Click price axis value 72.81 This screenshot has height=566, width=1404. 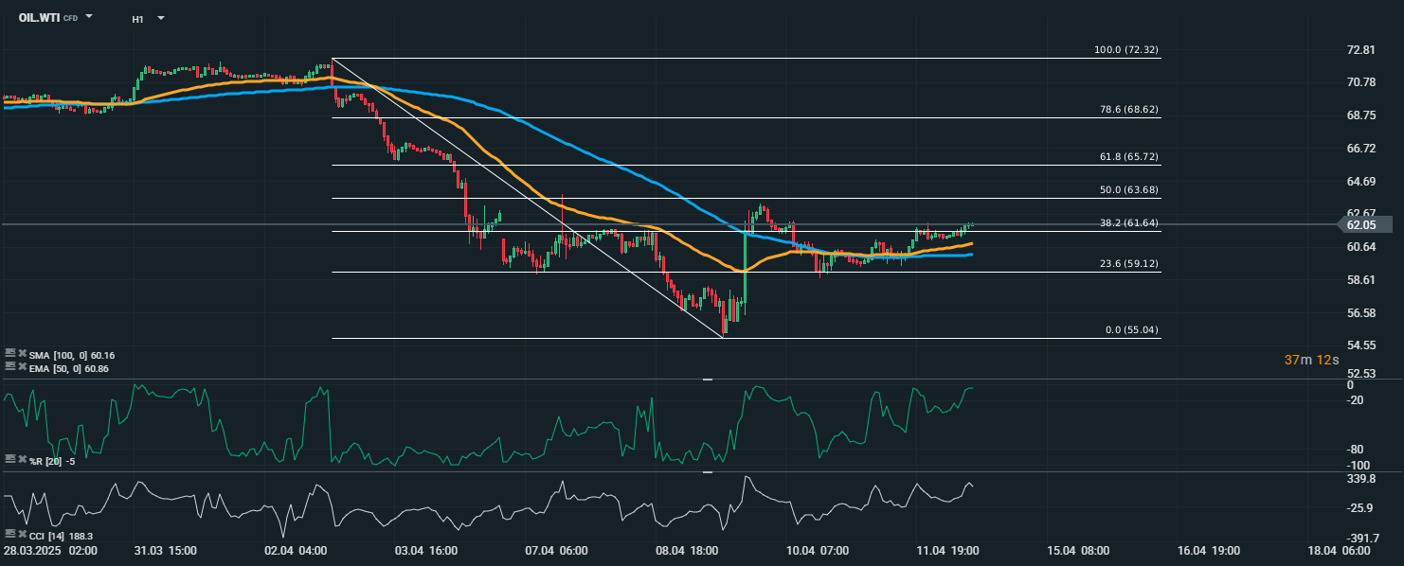(x=1360, y=50)
